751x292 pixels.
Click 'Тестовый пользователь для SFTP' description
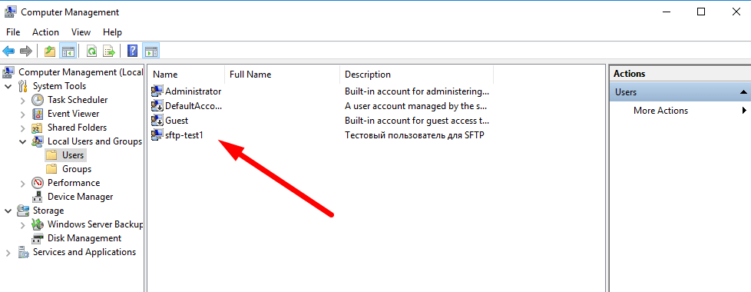tap(415, 135)
